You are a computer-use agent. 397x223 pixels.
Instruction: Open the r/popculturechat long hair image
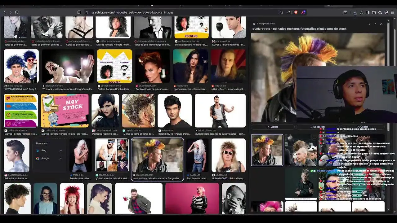coord(190,66)
